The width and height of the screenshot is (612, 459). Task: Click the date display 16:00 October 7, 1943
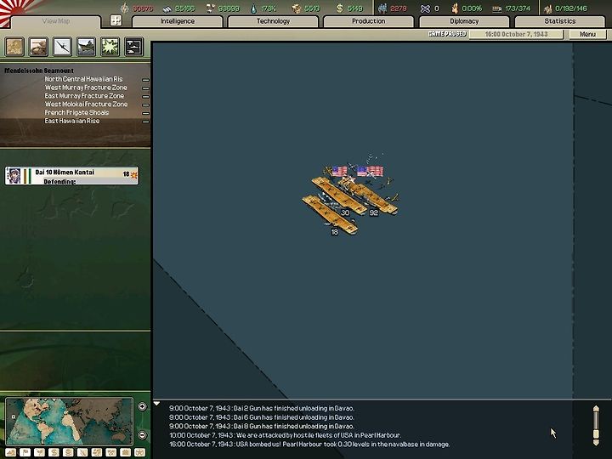(516, 34)
